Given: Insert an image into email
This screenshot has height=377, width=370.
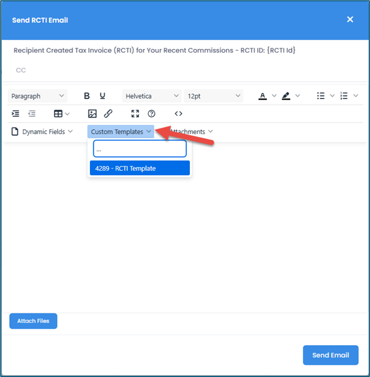Looking at the screenshot, I should (92, 114).
